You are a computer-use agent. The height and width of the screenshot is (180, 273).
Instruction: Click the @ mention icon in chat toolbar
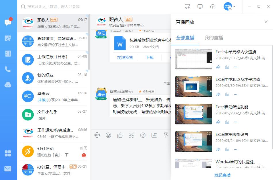click(x=143, y=135)
